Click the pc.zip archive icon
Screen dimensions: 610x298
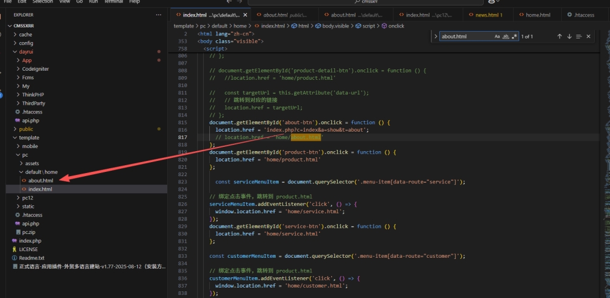click(18, 232)
